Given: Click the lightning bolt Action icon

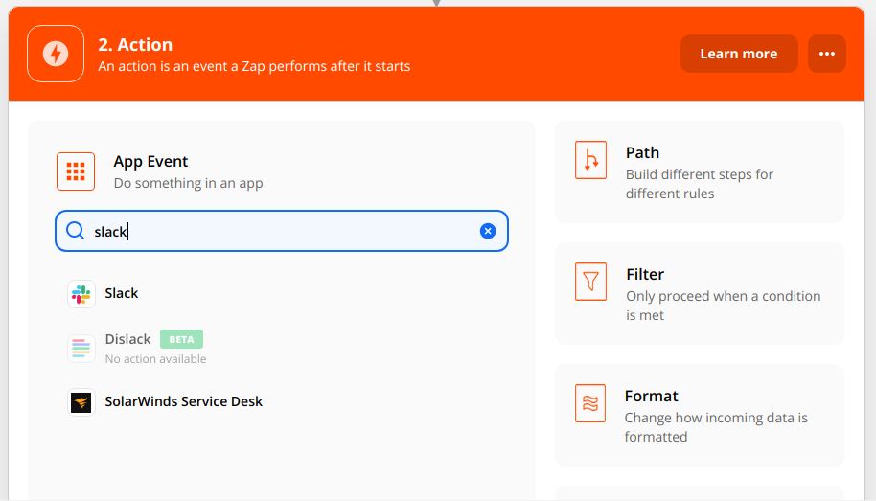Looking at the screenshot, I should pyautogui.click(x=56, y=54).
